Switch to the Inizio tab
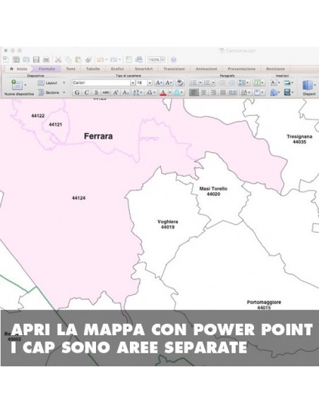The image size is (319, 413). click(18, 69)
